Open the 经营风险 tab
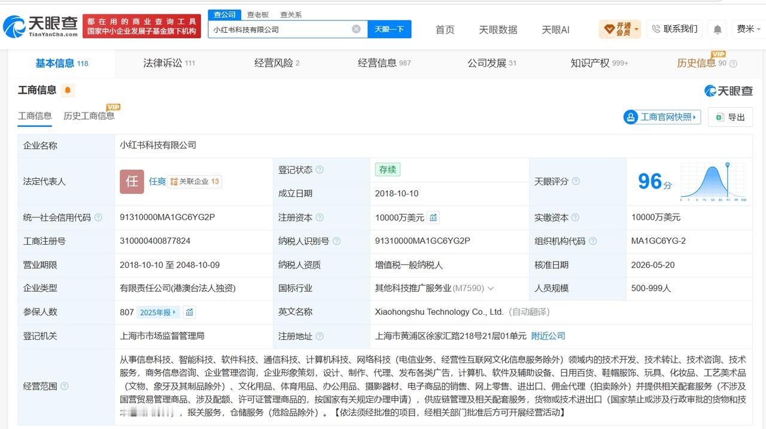The height and width of the screenshot is (429, 766). [276, 63]
